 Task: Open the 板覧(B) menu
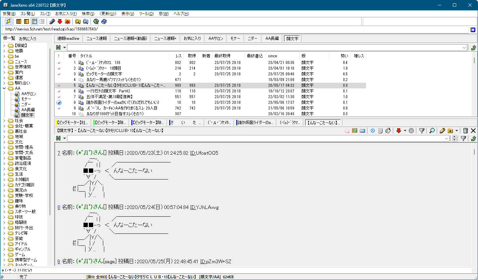(9, 14)
